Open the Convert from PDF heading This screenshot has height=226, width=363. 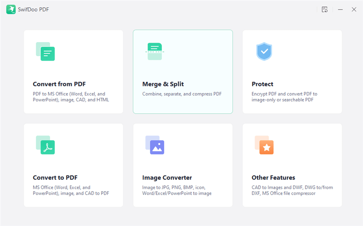[59, 84]
